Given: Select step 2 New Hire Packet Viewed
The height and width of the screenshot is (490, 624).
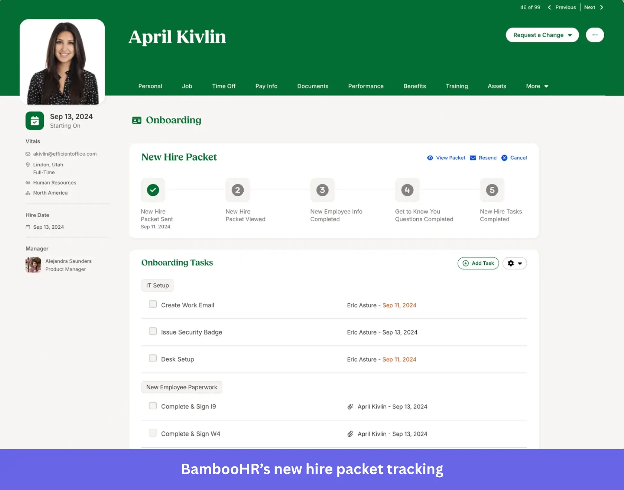Looking at the screenshot, I should pos(238,190).
